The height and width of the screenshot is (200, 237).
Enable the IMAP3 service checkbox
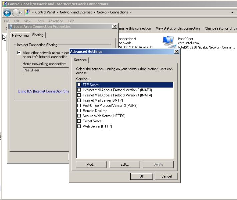pos(79,90)
